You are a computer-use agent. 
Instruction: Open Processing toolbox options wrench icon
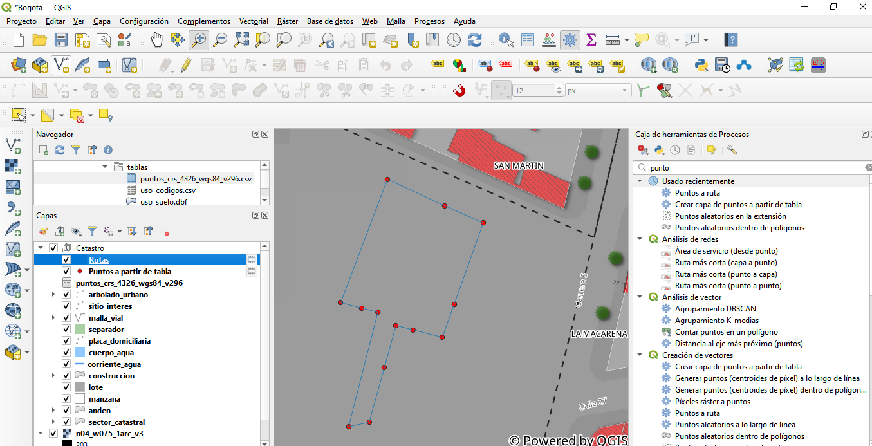pos(732,150)
